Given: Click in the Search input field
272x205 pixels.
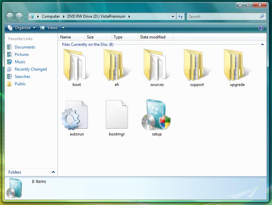Looking at the screenshot, I should pos(224,17).
